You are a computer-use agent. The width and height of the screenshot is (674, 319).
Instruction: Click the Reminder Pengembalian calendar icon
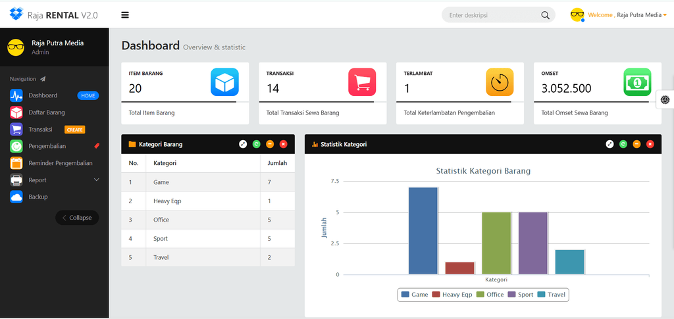coord(16,163)
